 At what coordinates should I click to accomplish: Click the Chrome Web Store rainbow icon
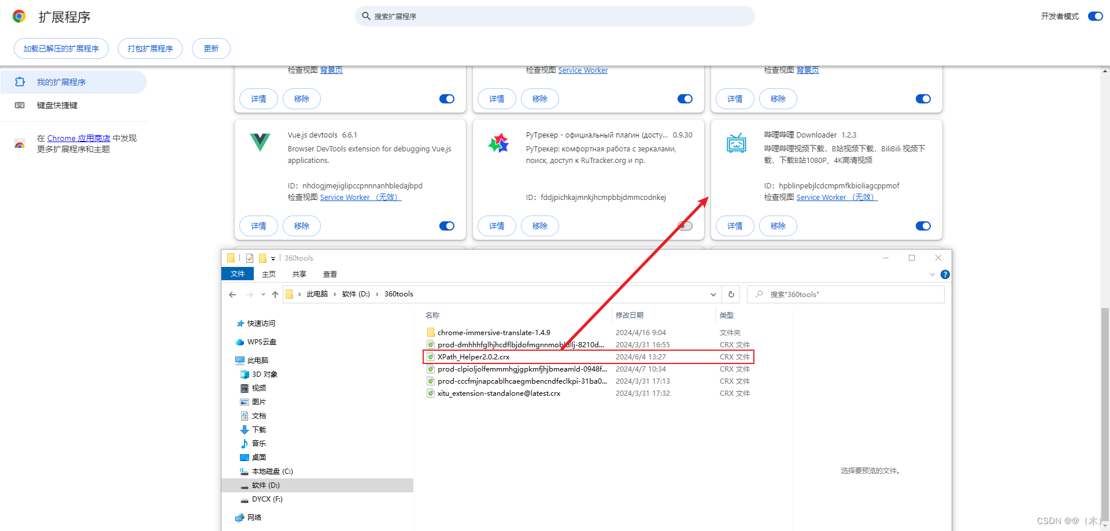(20, 143)
